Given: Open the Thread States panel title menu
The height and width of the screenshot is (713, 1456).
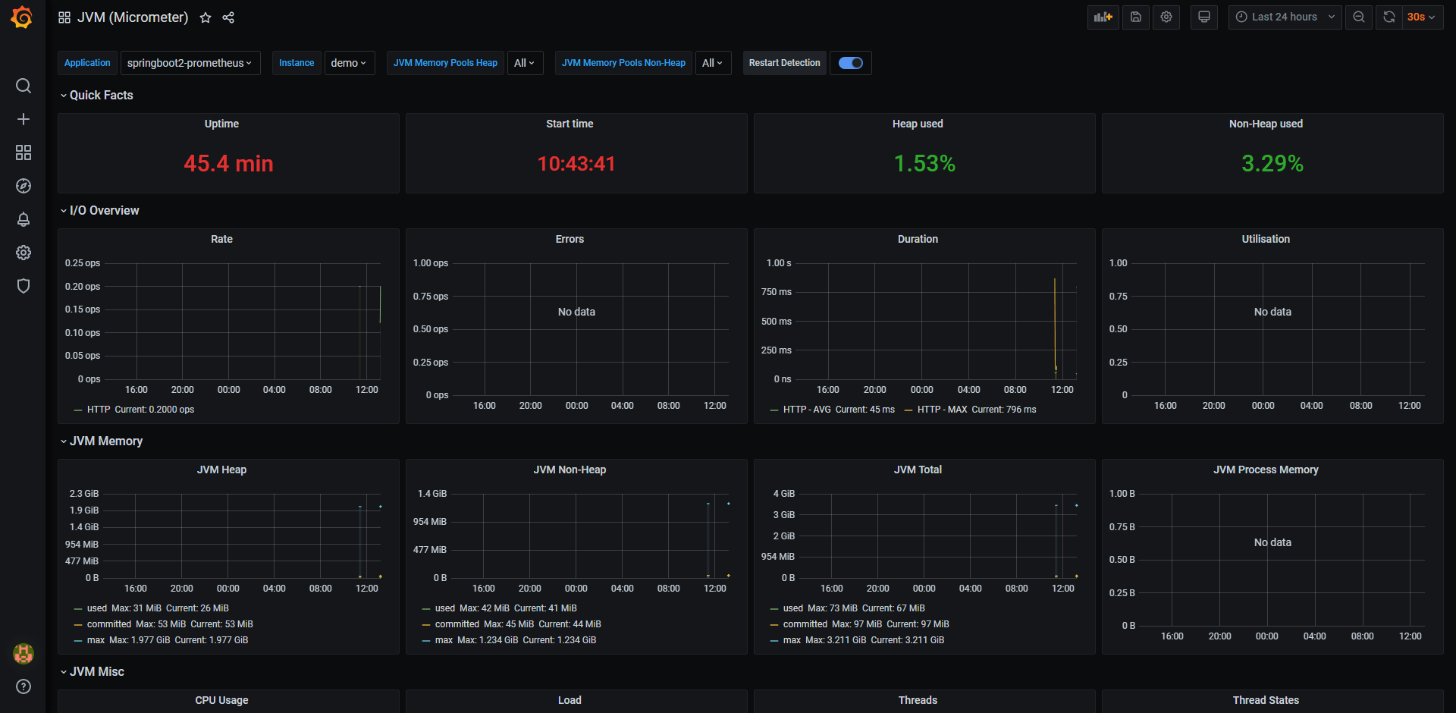Looking at the screenshot, I should pos(1266,700).
